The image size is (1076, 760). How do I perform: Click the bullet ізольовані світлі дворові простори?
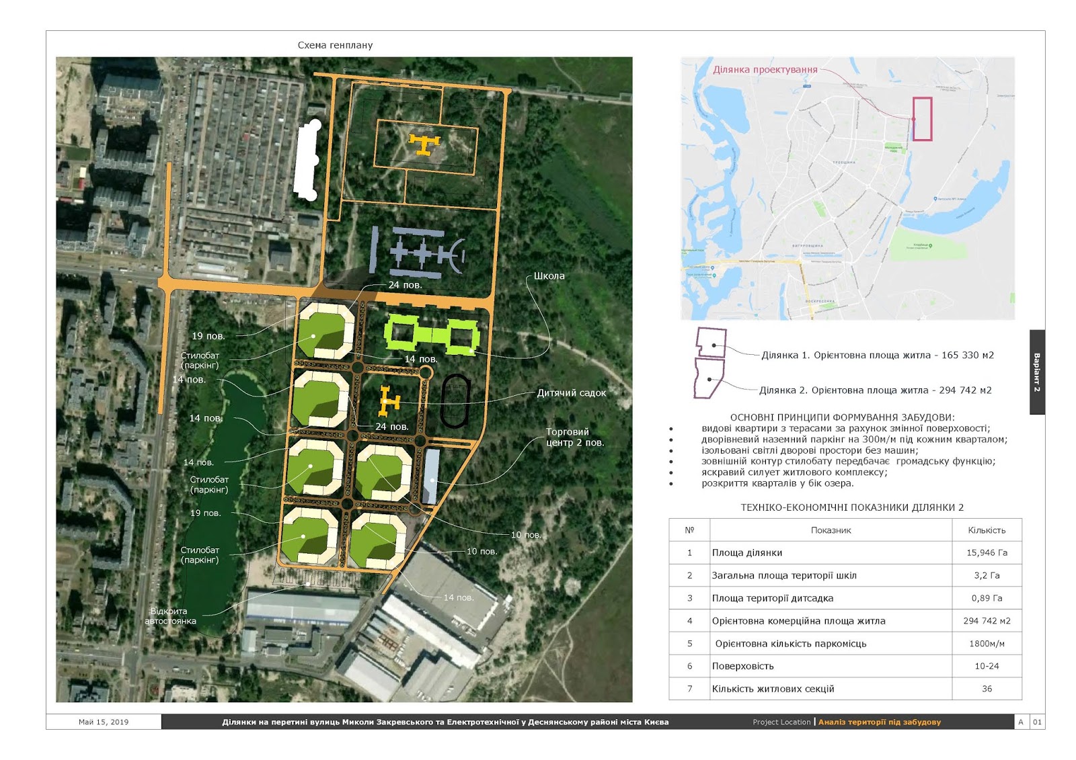click(x=810, y=450)
